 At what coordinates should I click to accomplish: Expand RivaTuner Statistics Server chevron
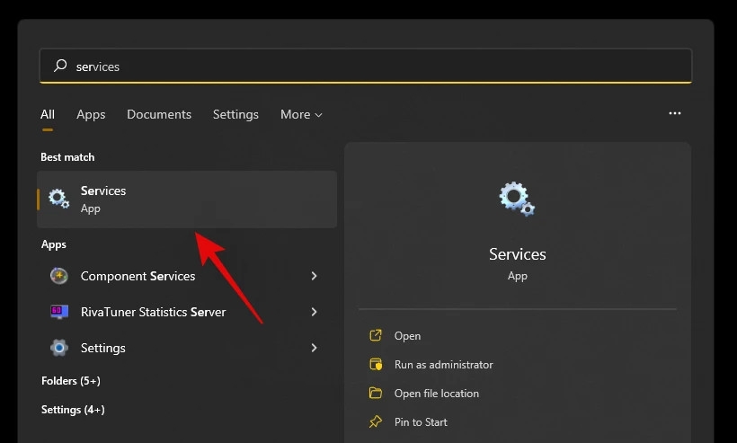point(314,312)
